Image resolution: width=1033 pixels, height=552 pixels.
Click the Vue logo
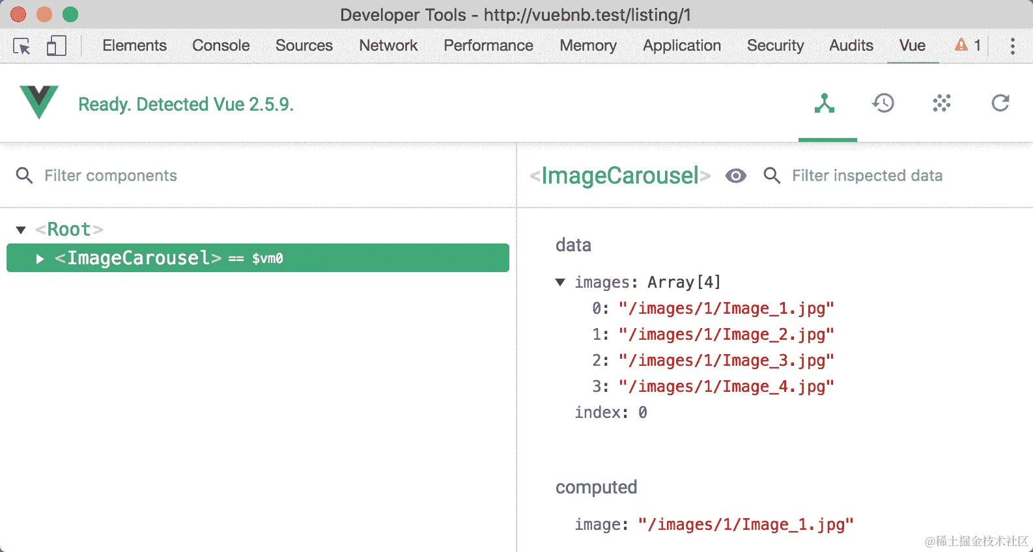(39, 102)
